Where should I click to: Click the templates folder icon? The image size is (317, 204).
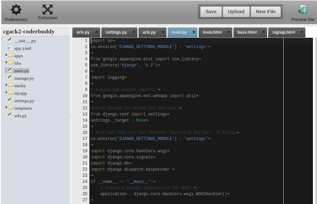(11, 108)
